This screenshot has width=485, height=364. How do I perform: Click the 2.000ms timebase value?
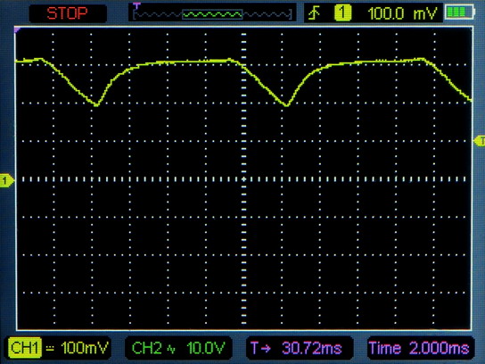tap(440, 348)
